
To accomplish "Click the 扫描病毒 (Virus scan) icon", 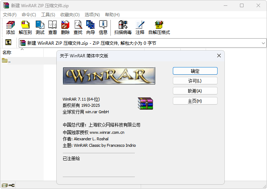I will pyautogui.click(x=123, y=27).
